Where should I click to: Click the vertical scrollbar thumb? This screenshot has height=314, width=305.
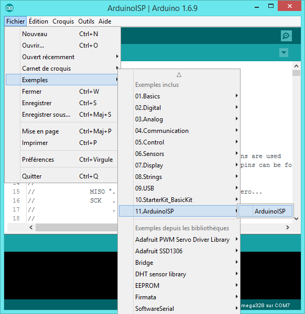click(x=297, y=73)
